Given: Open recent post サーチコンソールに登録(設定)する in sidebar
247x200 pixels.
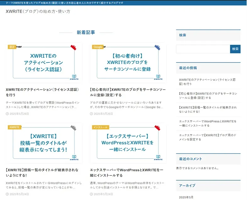Looking at the screenshot, I should click(x=208, y=95).
